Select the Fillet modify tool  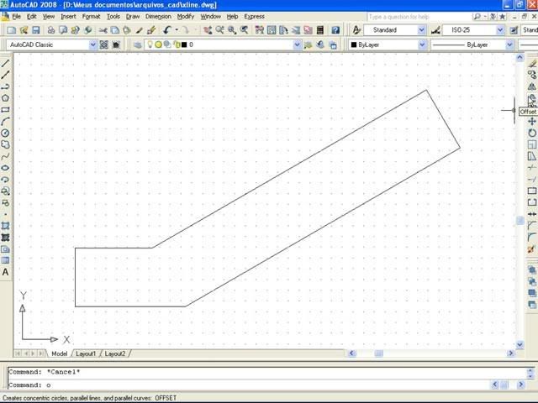(532, 237)
